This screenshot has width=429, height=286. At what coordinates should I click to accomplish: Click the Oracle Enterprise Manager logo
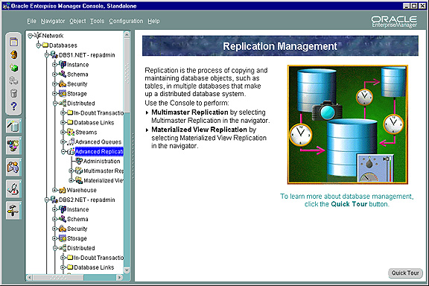pyautogui.click(x=394, y=22)
